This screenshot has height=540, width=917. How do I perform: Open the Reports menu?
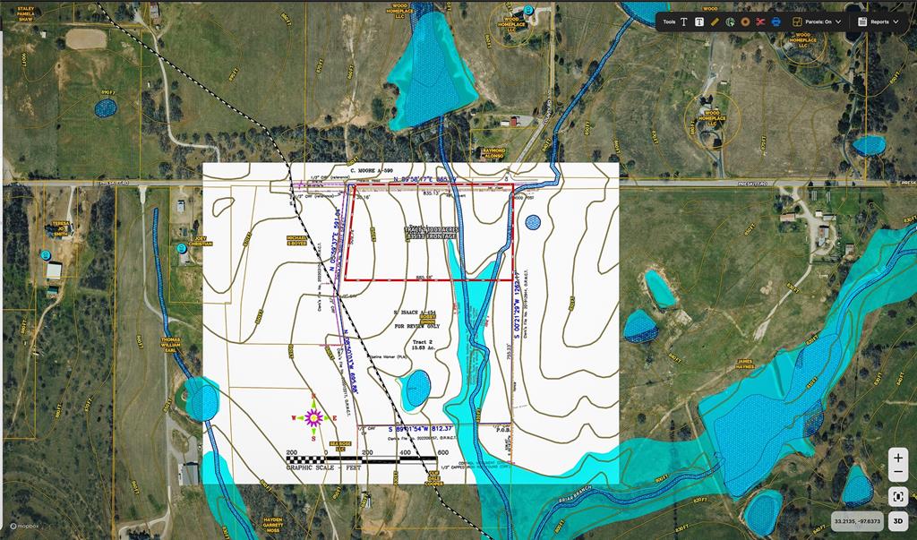[x=878, y=21]
